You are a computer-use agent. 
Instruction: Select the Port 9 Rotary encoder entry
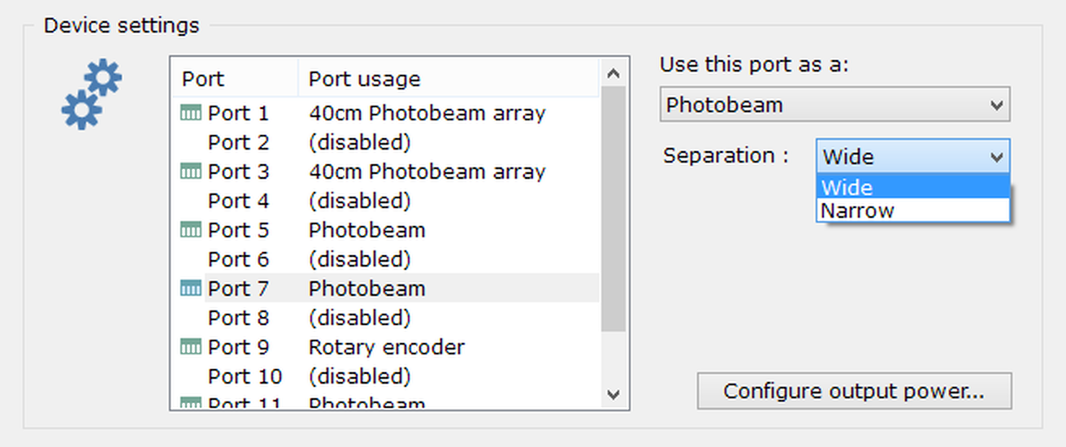[386, 347]
